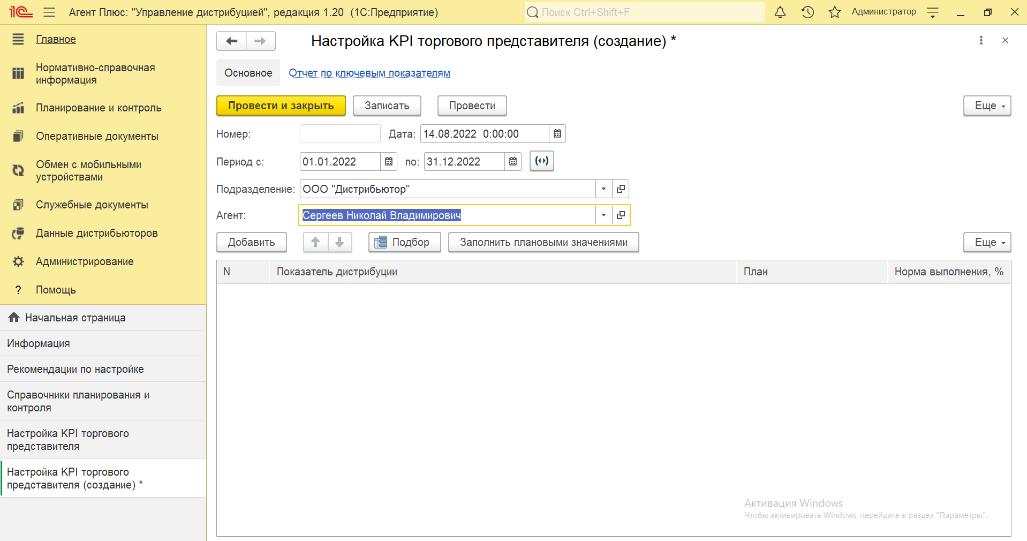Open the service settings icon near Администратор

point(933,12)
